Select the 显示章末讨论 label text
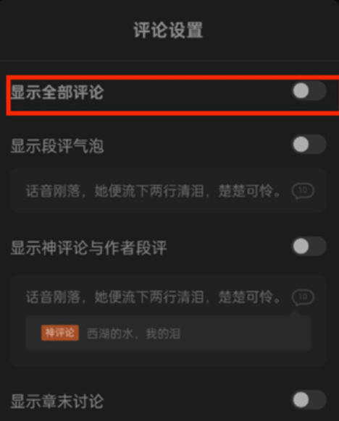Image resolution: width=339 pixels, height=421 pixels. [57, 401]
